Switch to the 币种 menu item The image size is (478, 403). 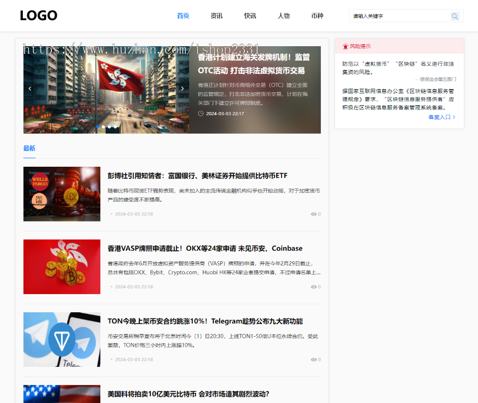tap(317, 16)
